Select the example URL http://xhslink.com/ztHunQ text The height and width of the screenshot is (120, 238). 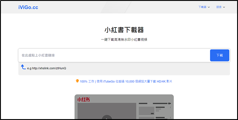click(x=49, y=68)
